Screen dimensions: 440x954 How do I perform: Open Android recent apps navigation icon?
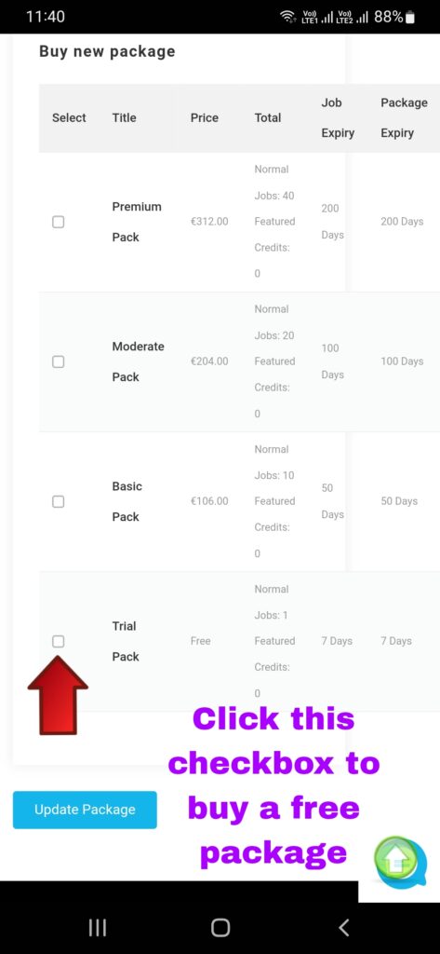[98, 927]
